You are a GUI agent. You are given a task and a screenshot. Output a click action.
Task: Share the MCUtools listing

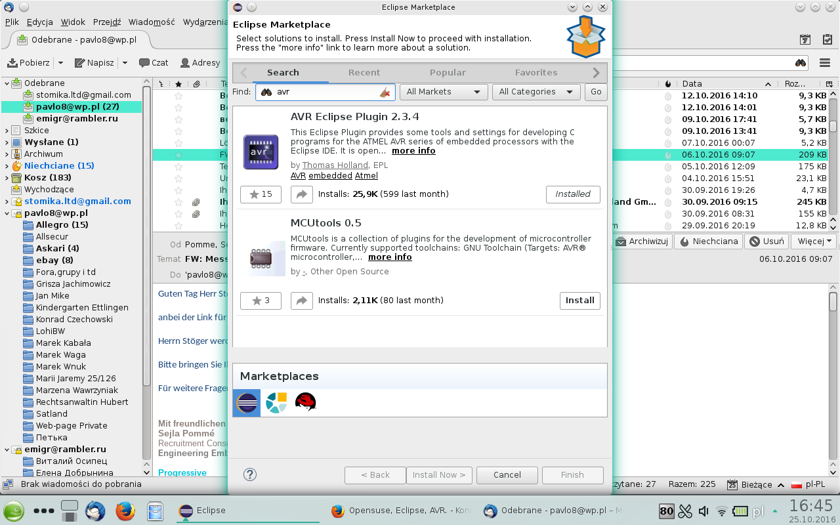point(301,301)
